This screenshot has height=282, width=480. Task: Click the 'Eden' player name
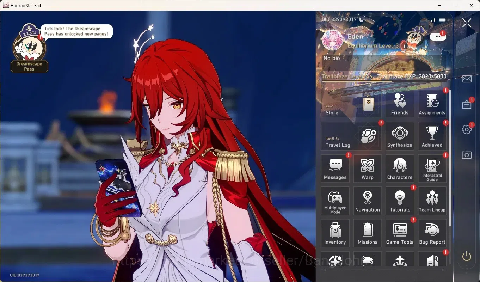(355, 37)
